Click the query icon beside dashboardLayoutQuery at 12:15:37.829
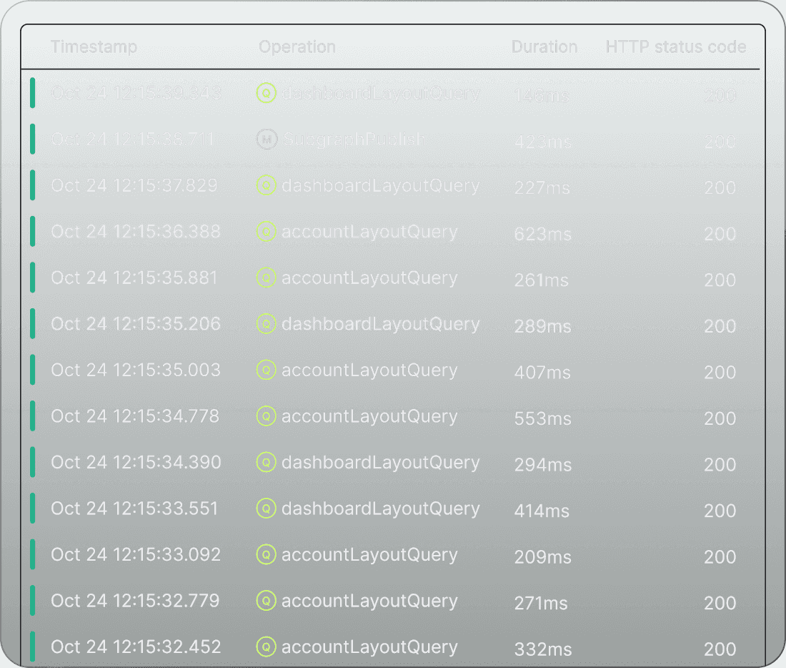786x668 pixels. 266,185
